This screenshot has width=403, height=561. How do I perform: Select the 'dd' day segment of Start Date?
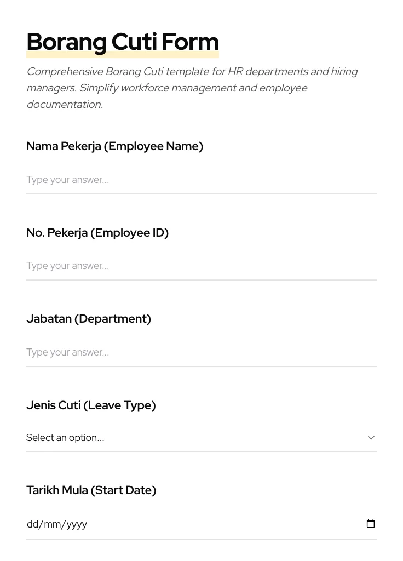point(32,524)
